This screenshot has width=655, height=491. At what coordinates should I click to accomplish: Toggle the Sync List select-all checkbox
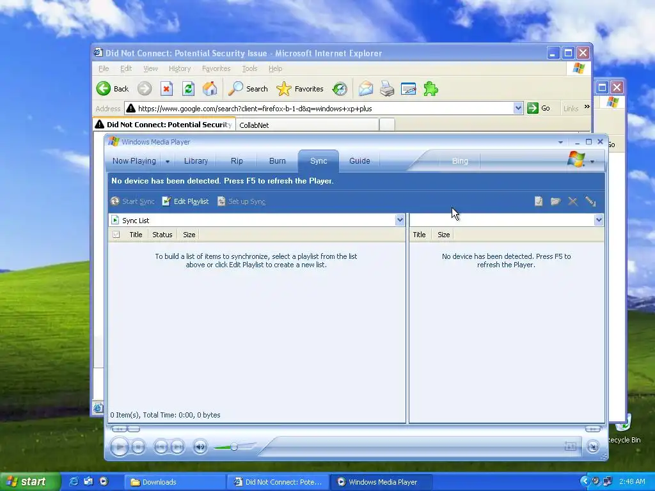pos(116,235)
